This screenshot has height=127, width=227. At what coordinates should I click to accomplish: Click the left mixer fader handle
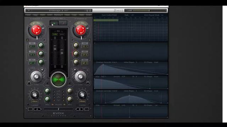pyautogui.click(x=55, y=48)
